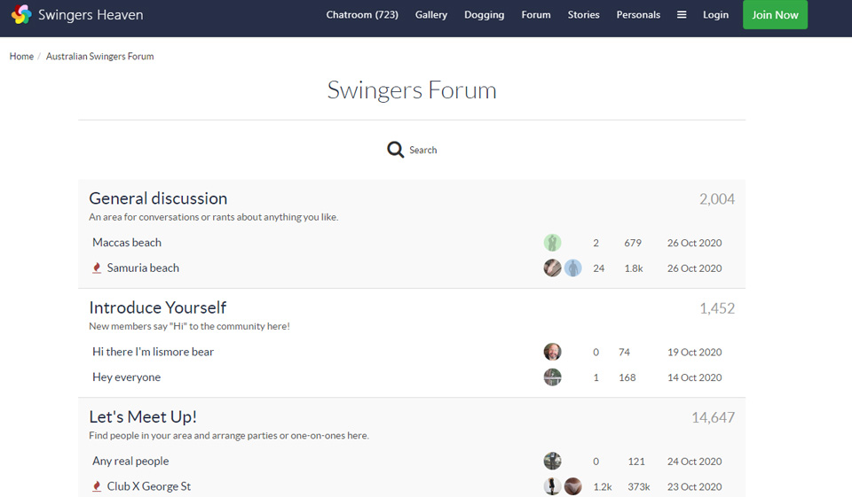This screenshot has width=852, height=497.
Task: Click the Login link
Action: point(715,15)
